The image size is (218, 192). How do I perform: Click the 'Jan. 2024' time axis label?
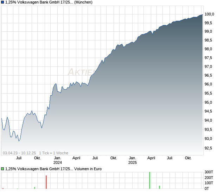[58, 160]
